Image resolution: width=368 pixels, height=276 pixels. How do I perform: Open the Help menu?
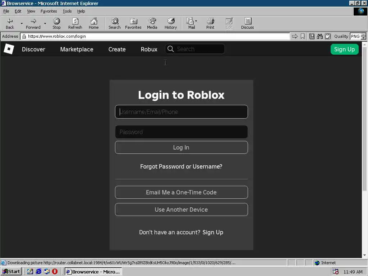click(x=81, y=11)
